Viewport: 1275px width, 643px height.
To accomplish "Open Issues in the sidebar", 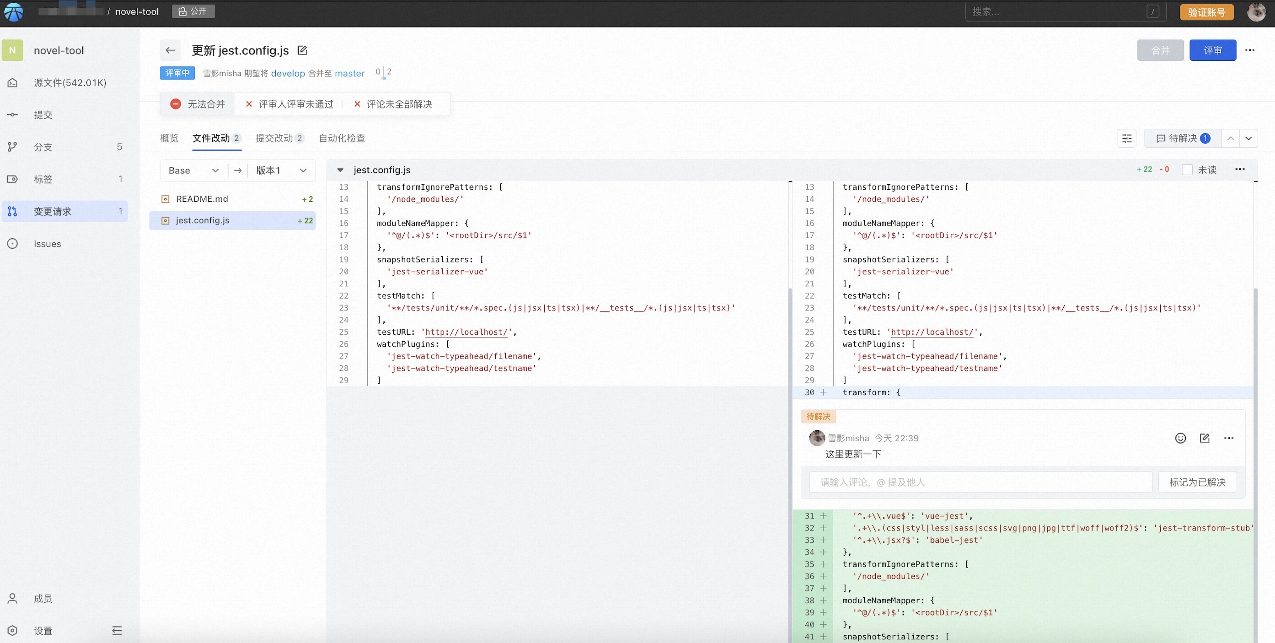I will pos(64,244).
